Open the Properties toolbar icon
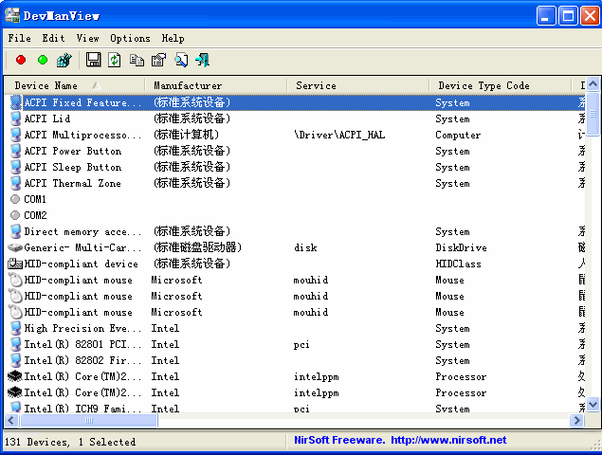 click(158, 60)
